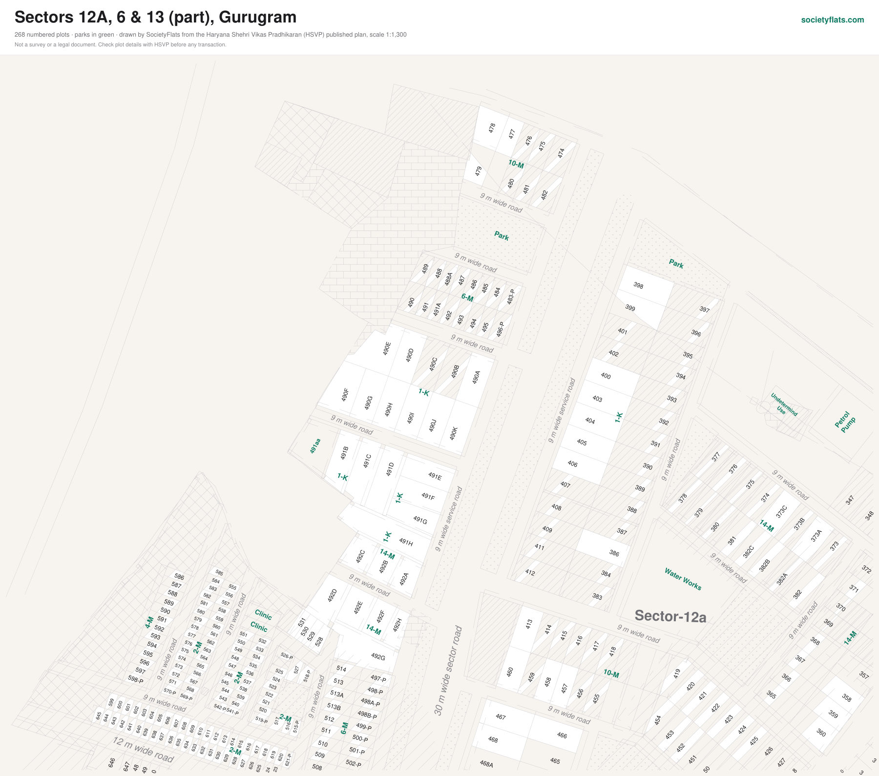Screen dimensions: 879x776
Task: Open the societyflats.com link
Action: [832, 20]
